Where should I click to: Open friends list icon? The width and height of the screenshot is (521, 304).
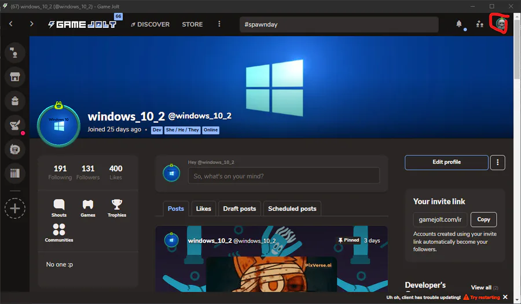[x=479, y=24]
